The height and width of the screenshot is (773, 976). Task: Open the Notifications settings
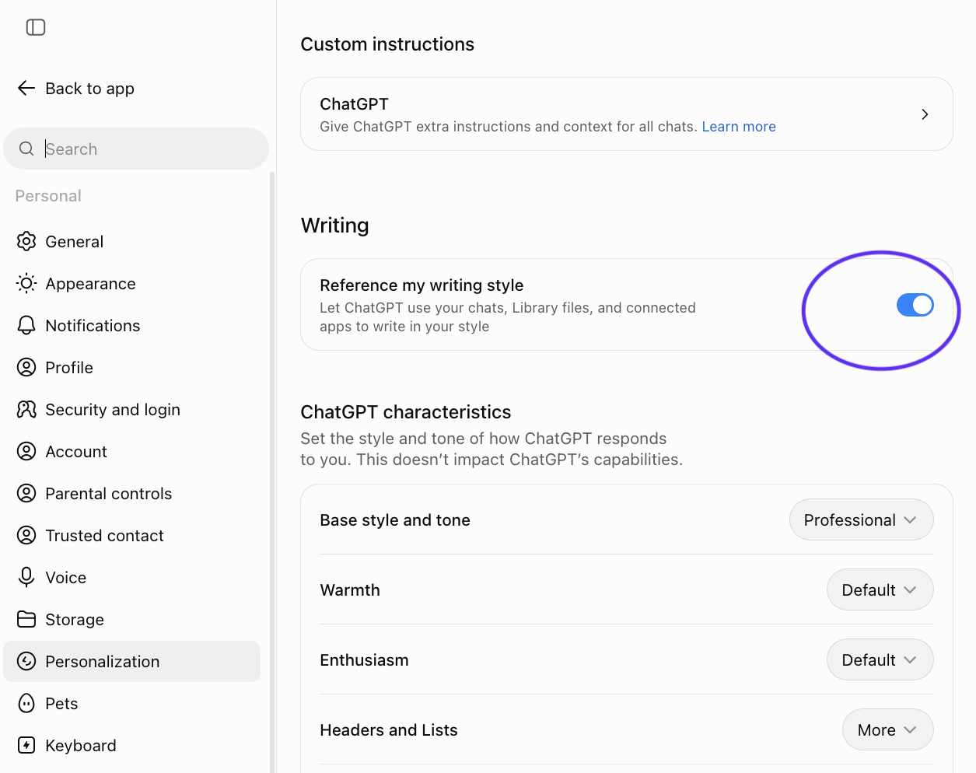132,325
